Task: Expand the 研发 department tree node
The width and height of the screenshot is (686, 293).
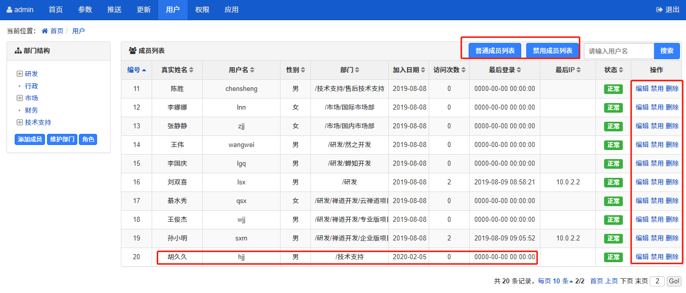Action: pyautogui.click(x=20, y=74)
